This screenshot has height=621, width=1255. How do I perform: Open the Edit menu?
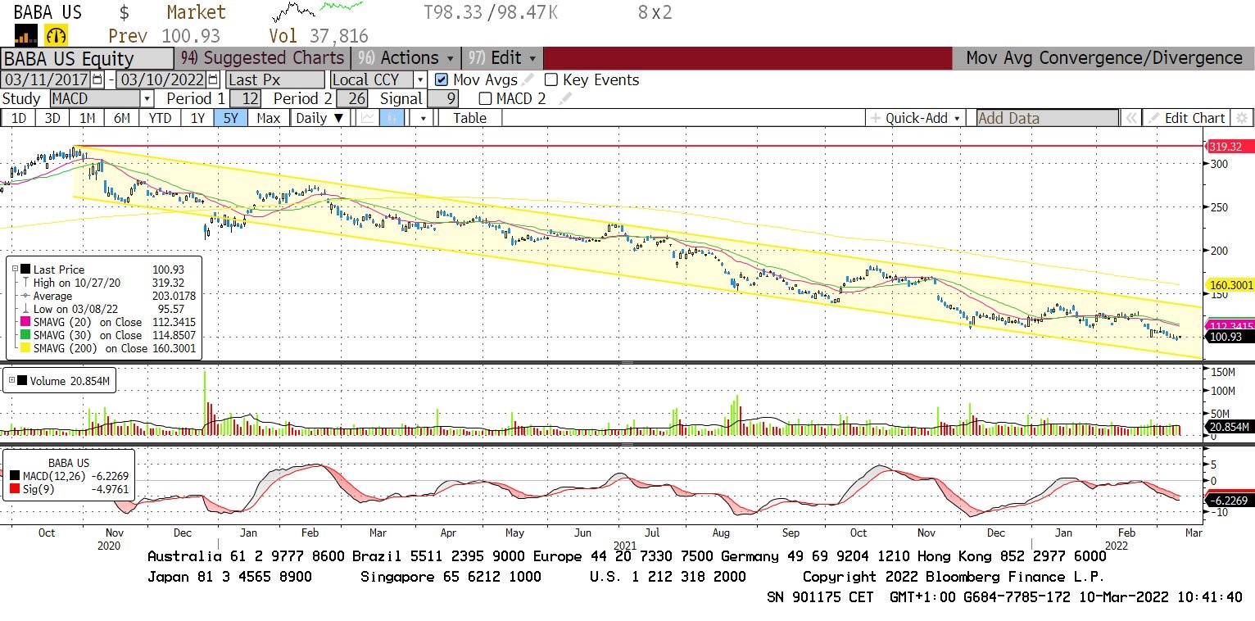point(502,57)
